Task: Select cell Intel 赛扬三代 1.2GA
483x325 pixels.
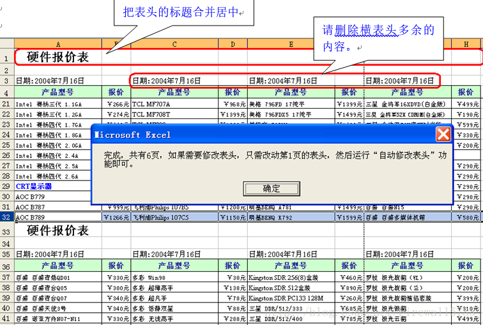Action: pyautogui.click(x=58, y=115)
